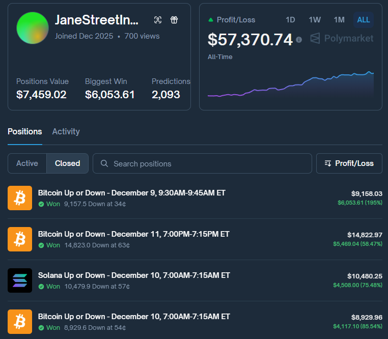Click '14,823.0 Down at 63¢' text
The image size is (388, 339).
pos(97,245)
